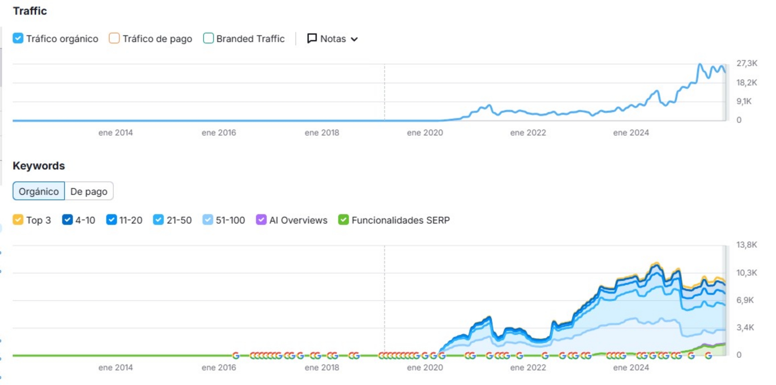776x385 pixels.
Task: Uncheck the AI Overviews filter
Action: tap(261, 220)
